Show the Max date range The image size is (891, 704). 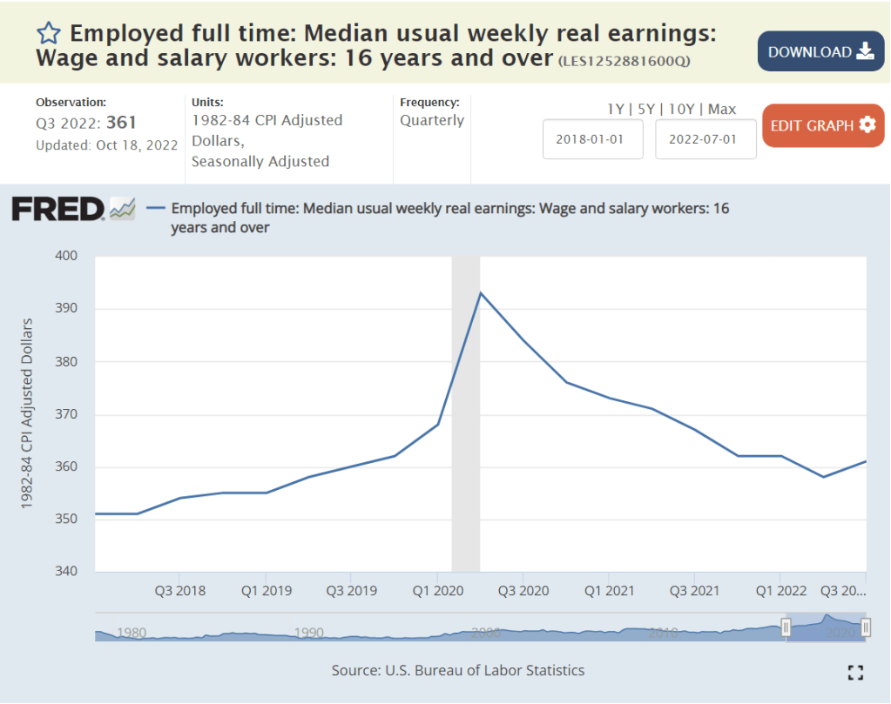pos(721,109)
